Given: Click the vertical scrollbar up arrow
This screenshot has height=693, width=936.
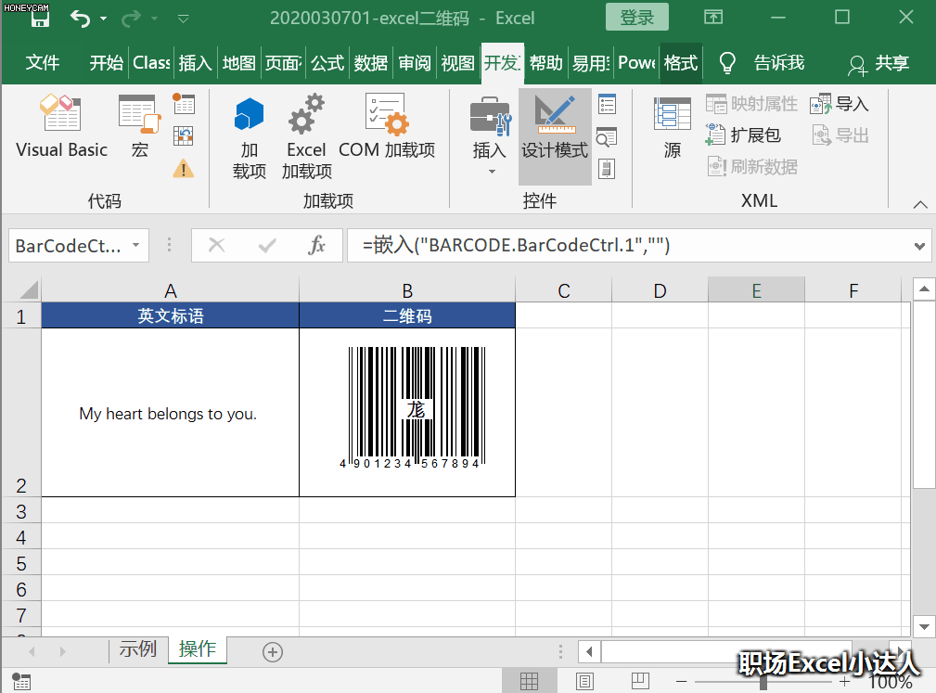Looking at the screenshot, I should 924,289.
